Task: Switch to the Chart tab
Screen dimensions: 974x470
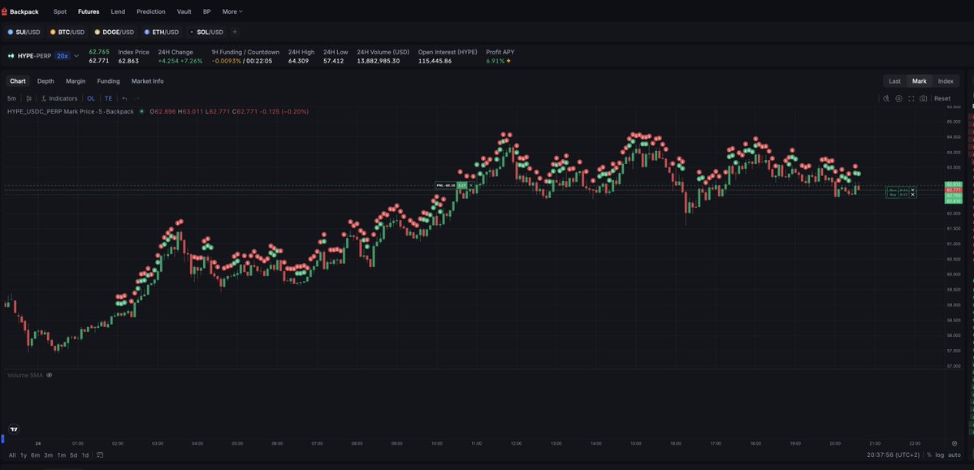Action: point(18,81)
